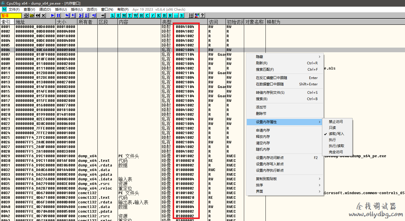
Task: Expand the 复制到剪贴板 submenu
Action: click(x=285, y=179)
